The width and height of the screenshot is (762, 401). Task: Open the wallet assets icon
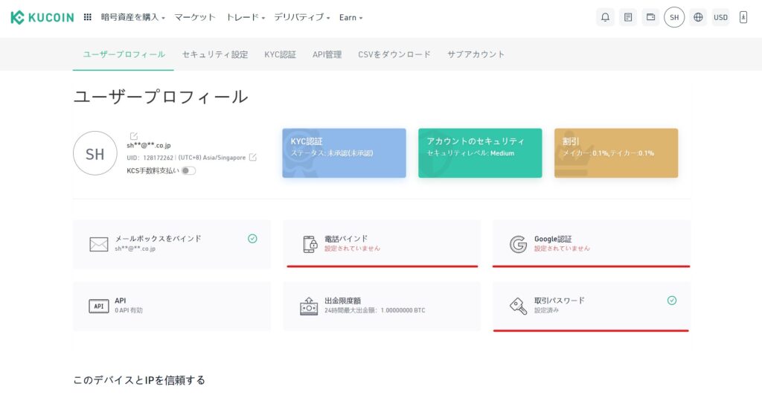click(650, 18)
